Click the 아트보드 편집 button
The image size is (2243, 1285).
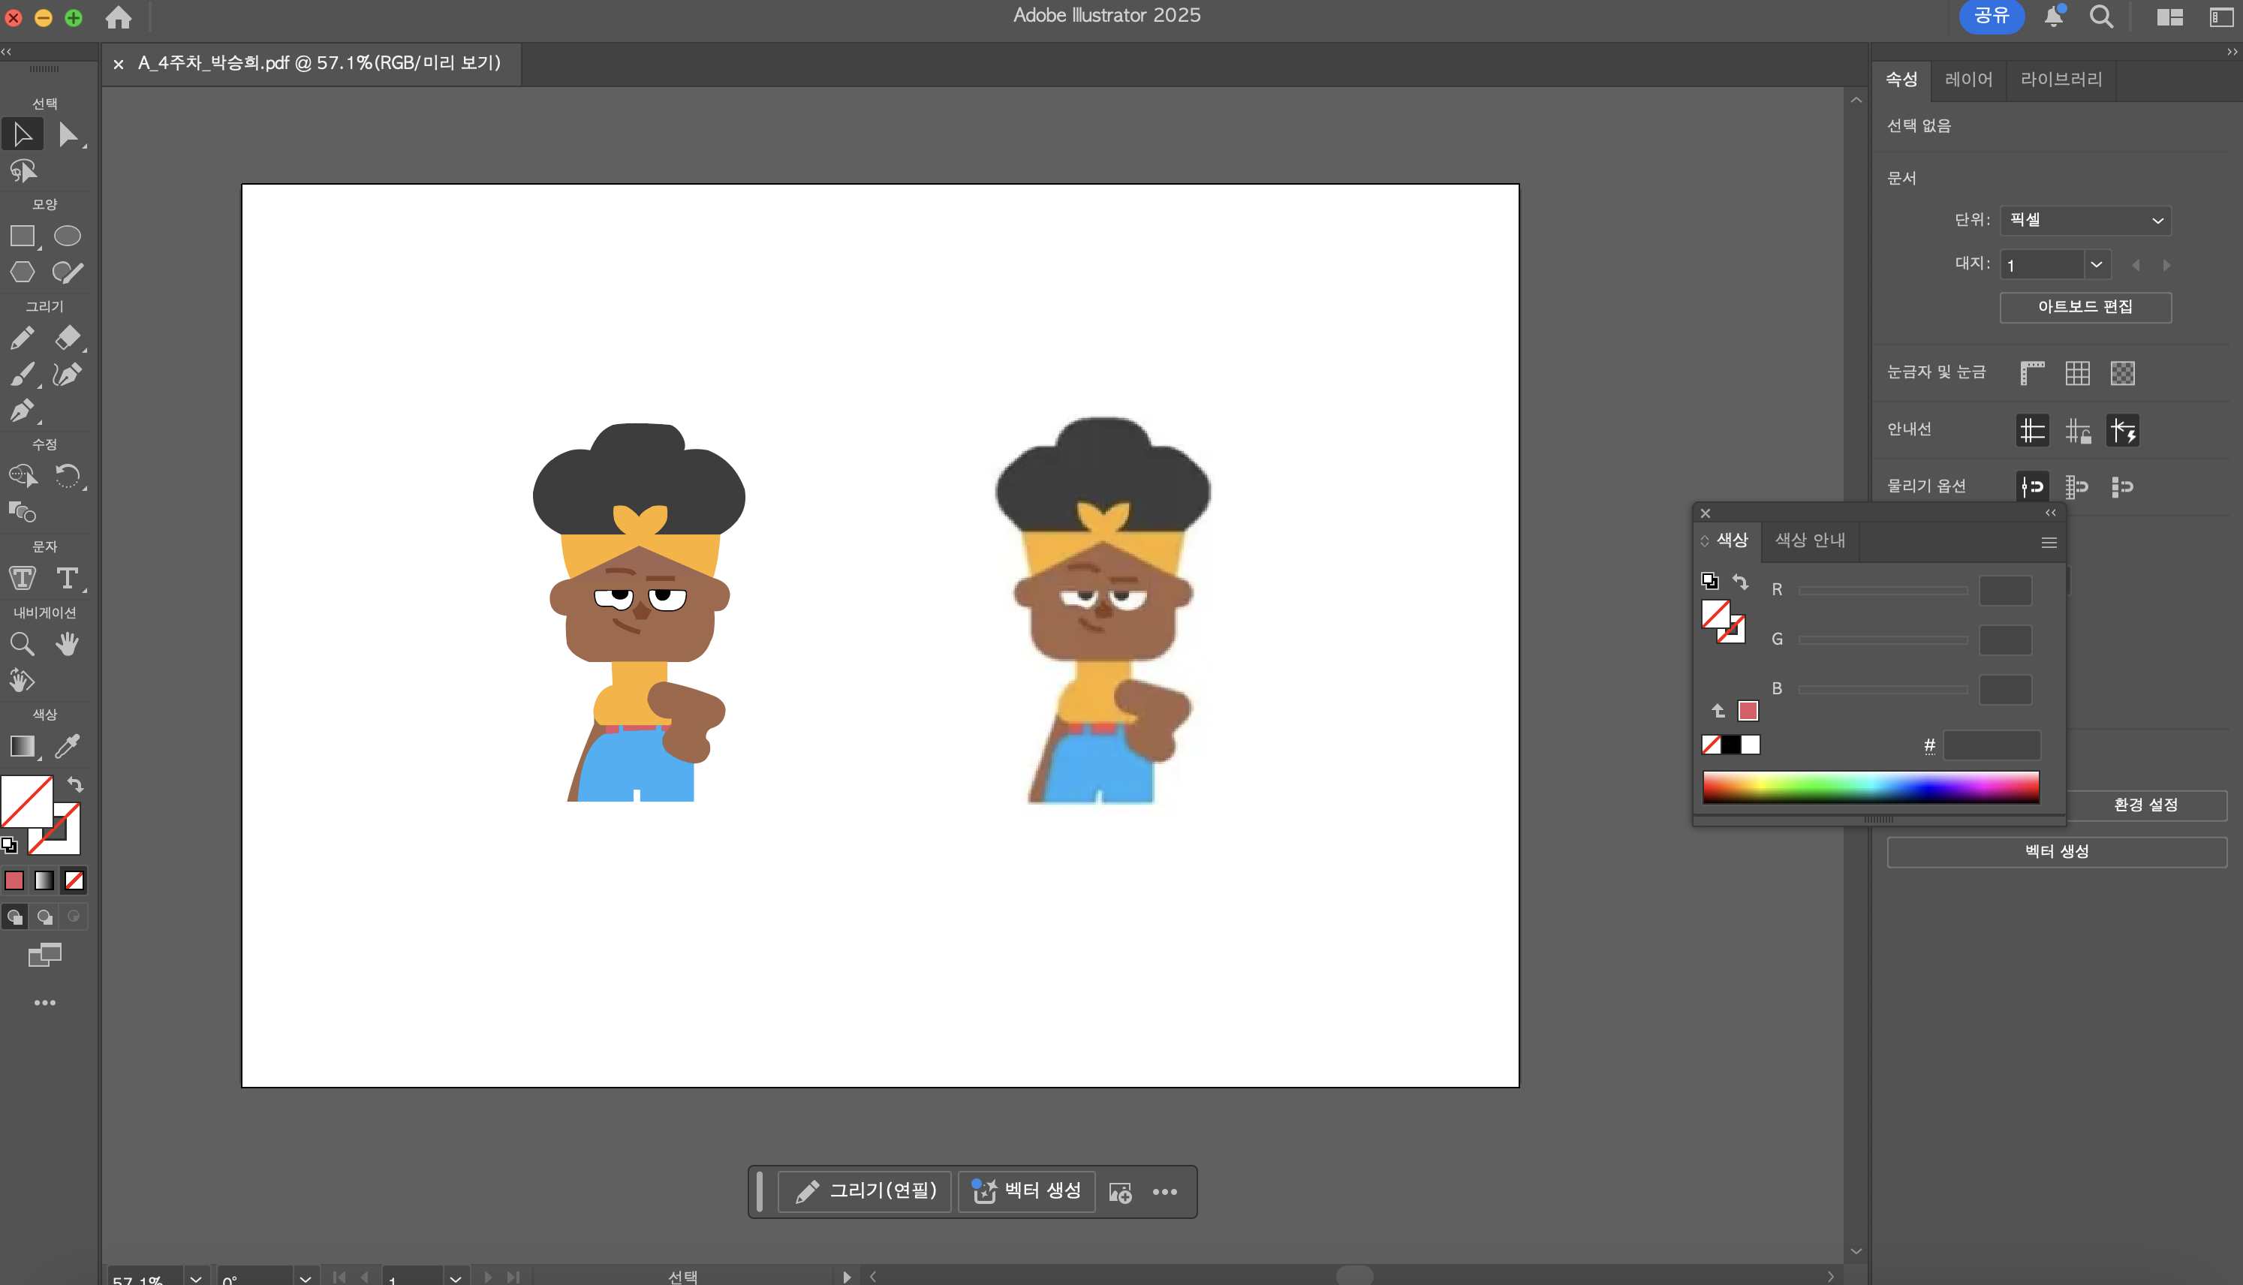coord(2084,307)
